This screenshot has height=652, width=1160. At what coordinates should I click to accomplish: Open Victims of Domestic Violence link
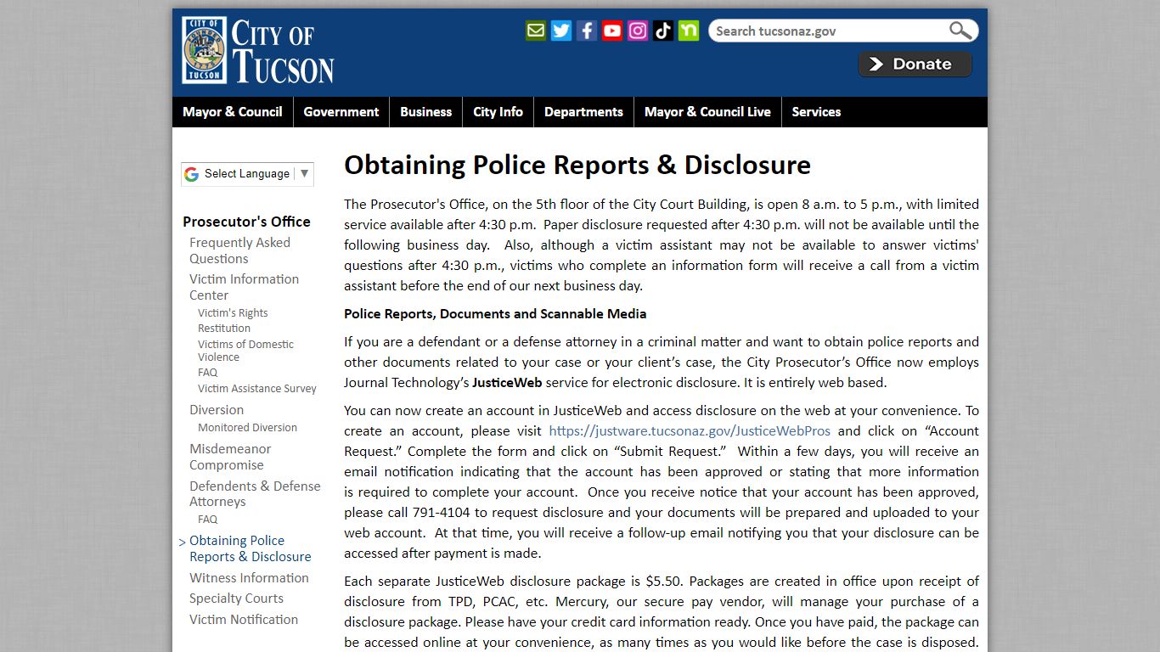pos(245,351)
